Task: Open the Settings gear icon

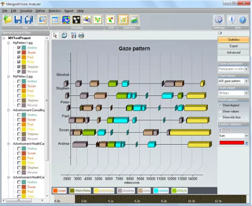Action: [x=219, y=19]
